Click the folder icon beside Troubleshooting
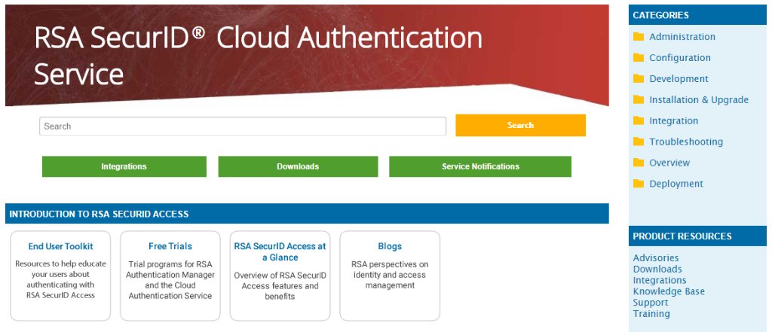Image resolution: width=772 pixels, height=332 pixels. (638, 142)
